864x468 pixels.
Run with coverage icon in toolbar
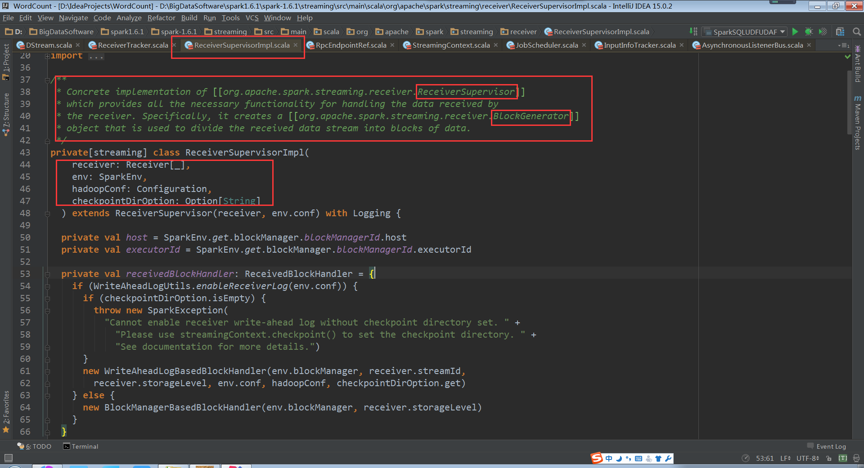823,31
